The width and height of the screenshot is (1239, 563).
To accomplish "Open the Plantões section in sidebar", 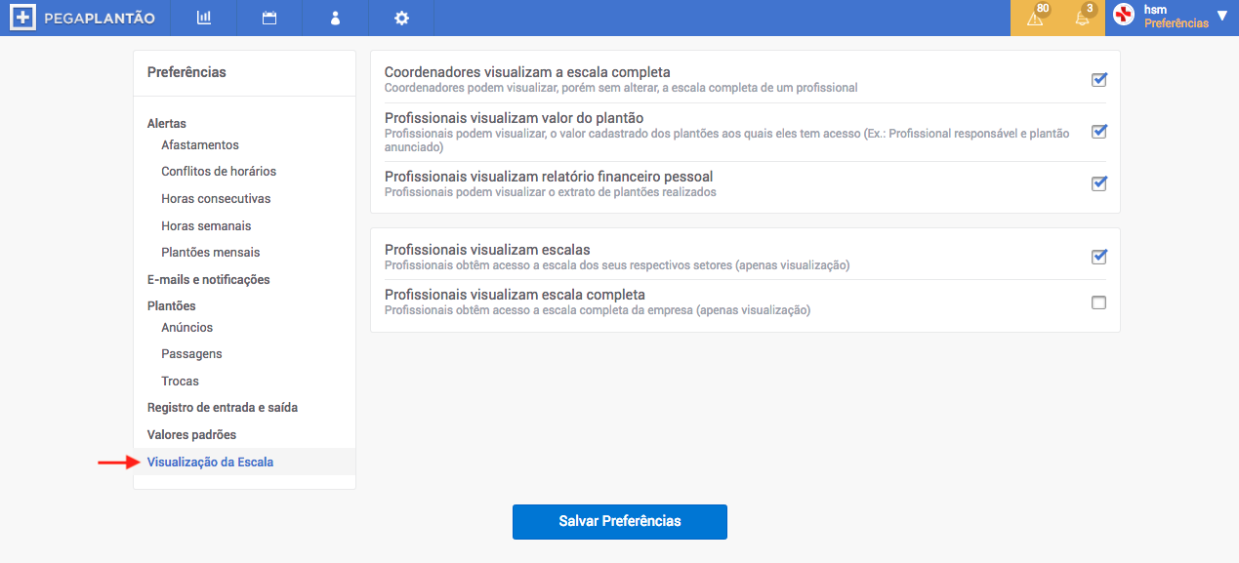I will click(172, 306).
